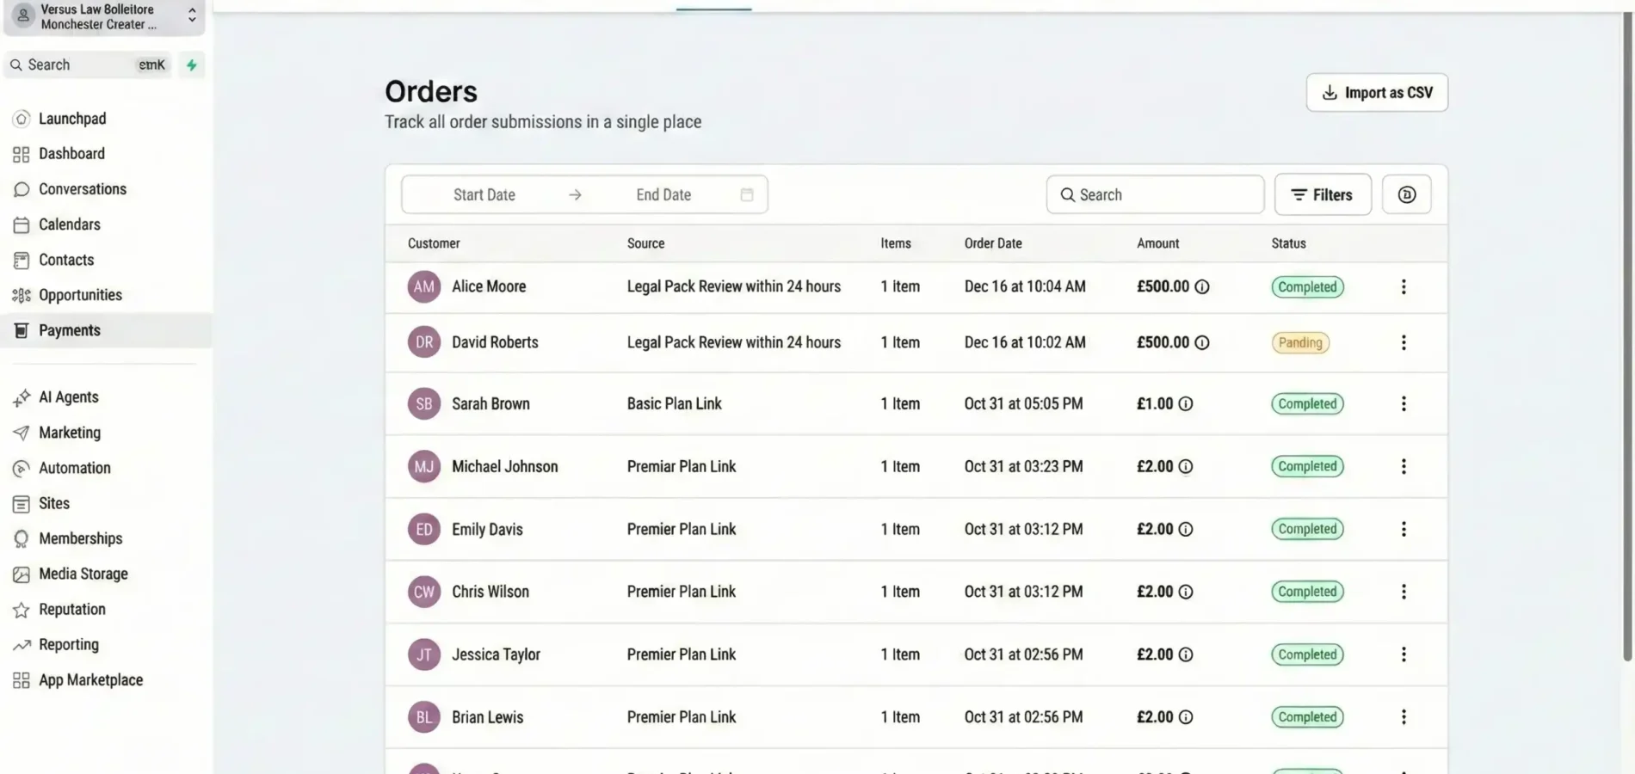Screen dimensions: 1635x774
Task: Open the End Date calendar picker
Action: 746,194
